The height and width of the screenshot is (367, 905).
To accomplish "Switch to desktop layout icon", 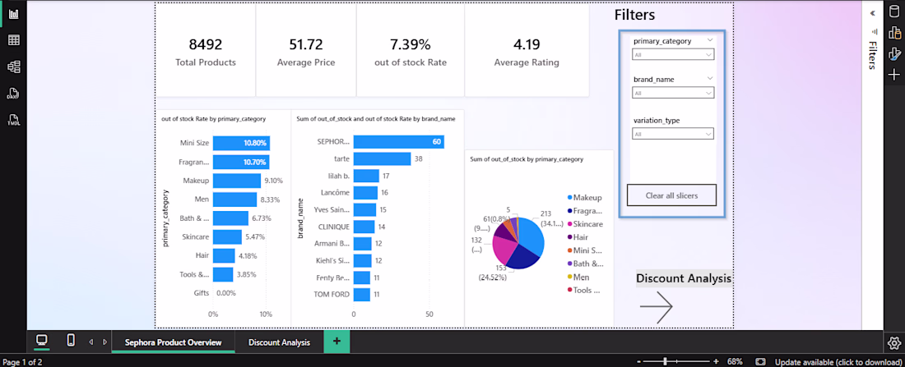I will point(42,340).
